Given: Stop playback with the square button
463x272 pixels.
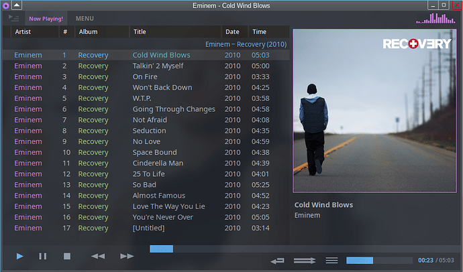Looking at the screenshot, I should [66, 256].
